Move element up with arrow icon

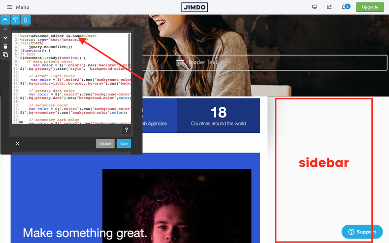click(x=5, y=29)
